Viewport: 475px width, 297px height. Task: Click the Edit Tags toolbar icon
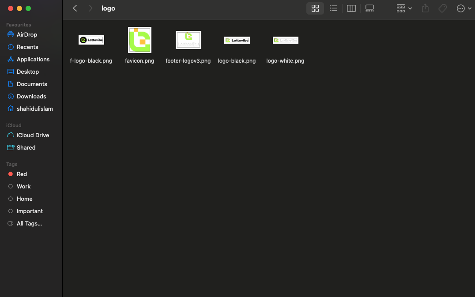443,8
